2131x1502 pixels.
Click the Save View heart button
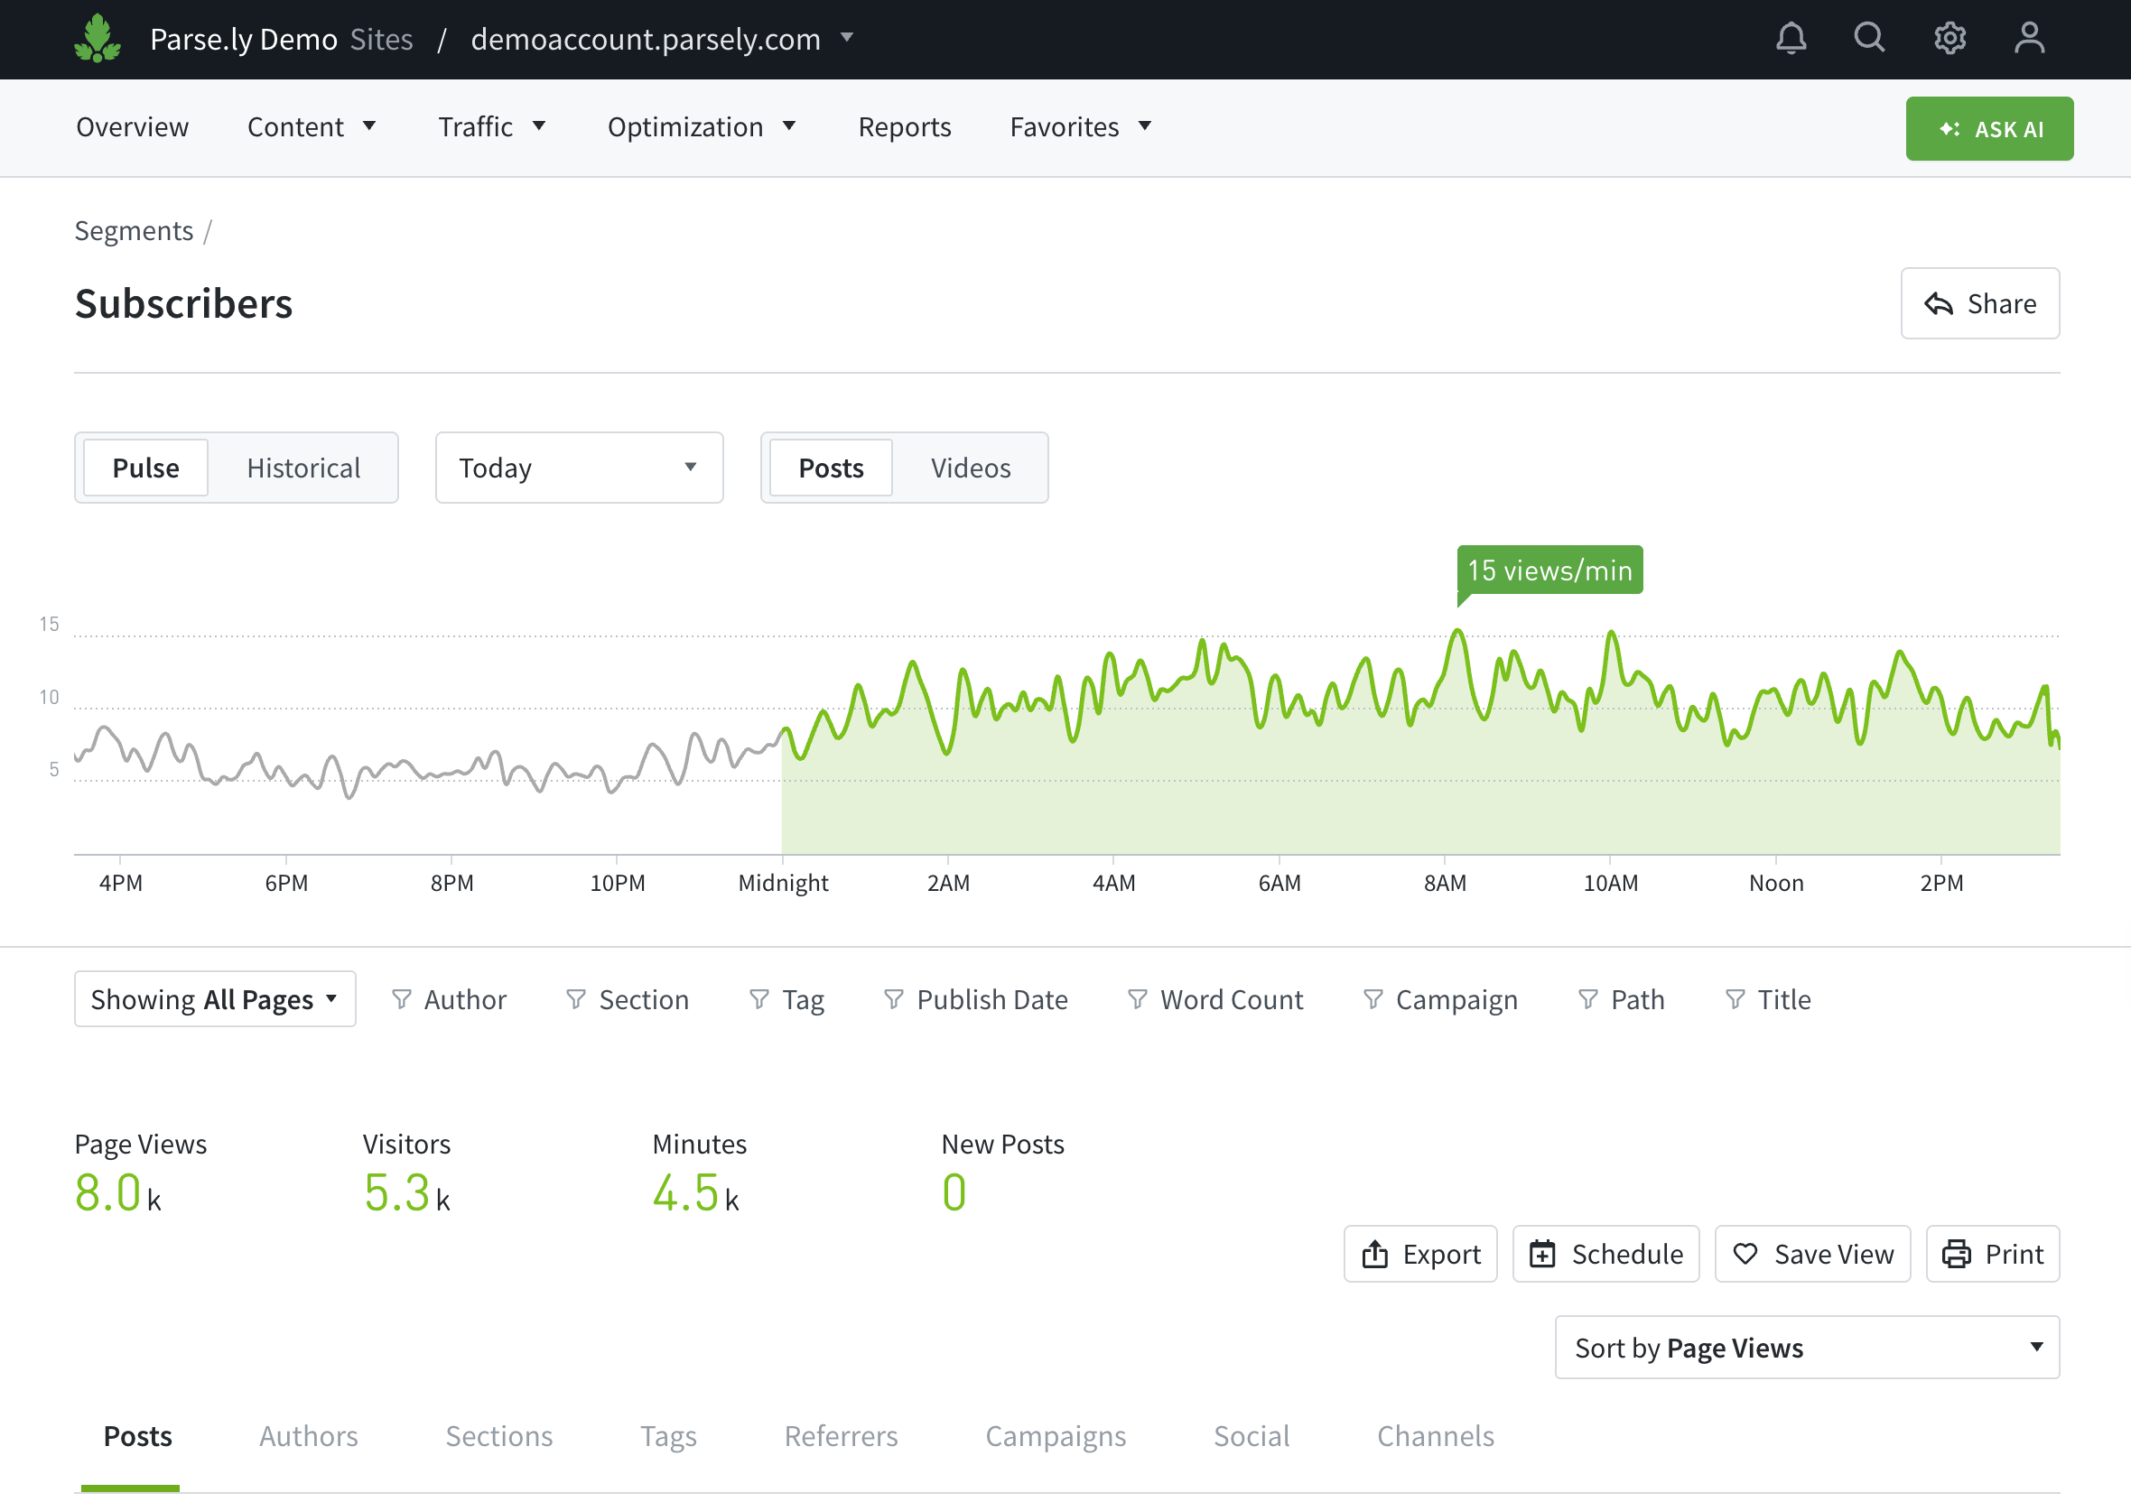1811,1255
